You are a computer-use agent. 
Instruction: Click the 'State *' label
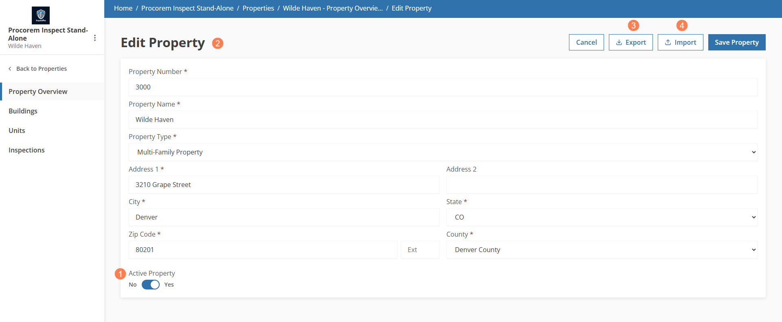click(x=457, y=202)
